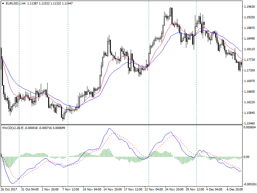The width and height of the screenshot is (257, 193).
Task: Select the 26 Oct 2017 date label
Action: [x=9, y=189]
